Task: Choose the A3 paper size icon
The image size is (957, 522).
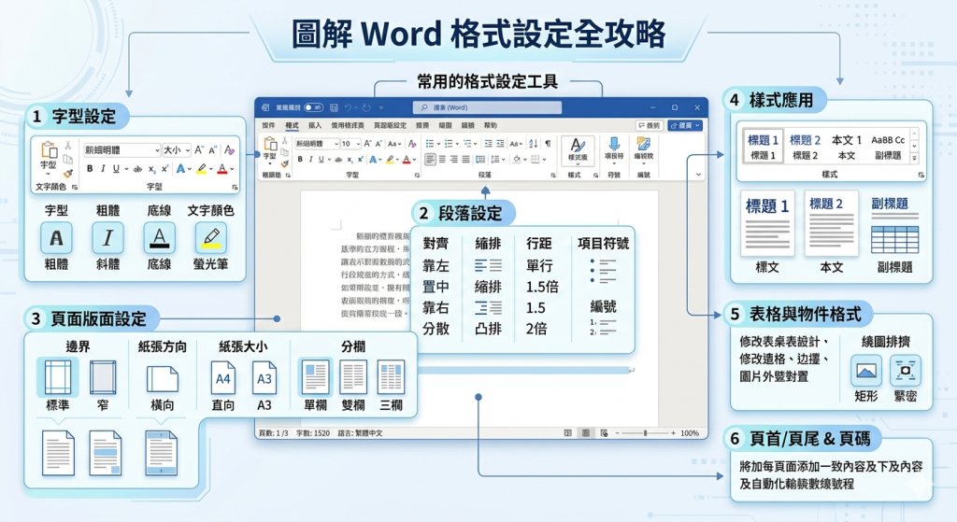Action: (x=264, y=378)
